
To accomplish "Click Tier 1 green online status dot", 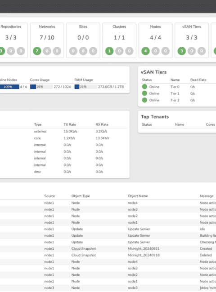I will pos(144,93).
